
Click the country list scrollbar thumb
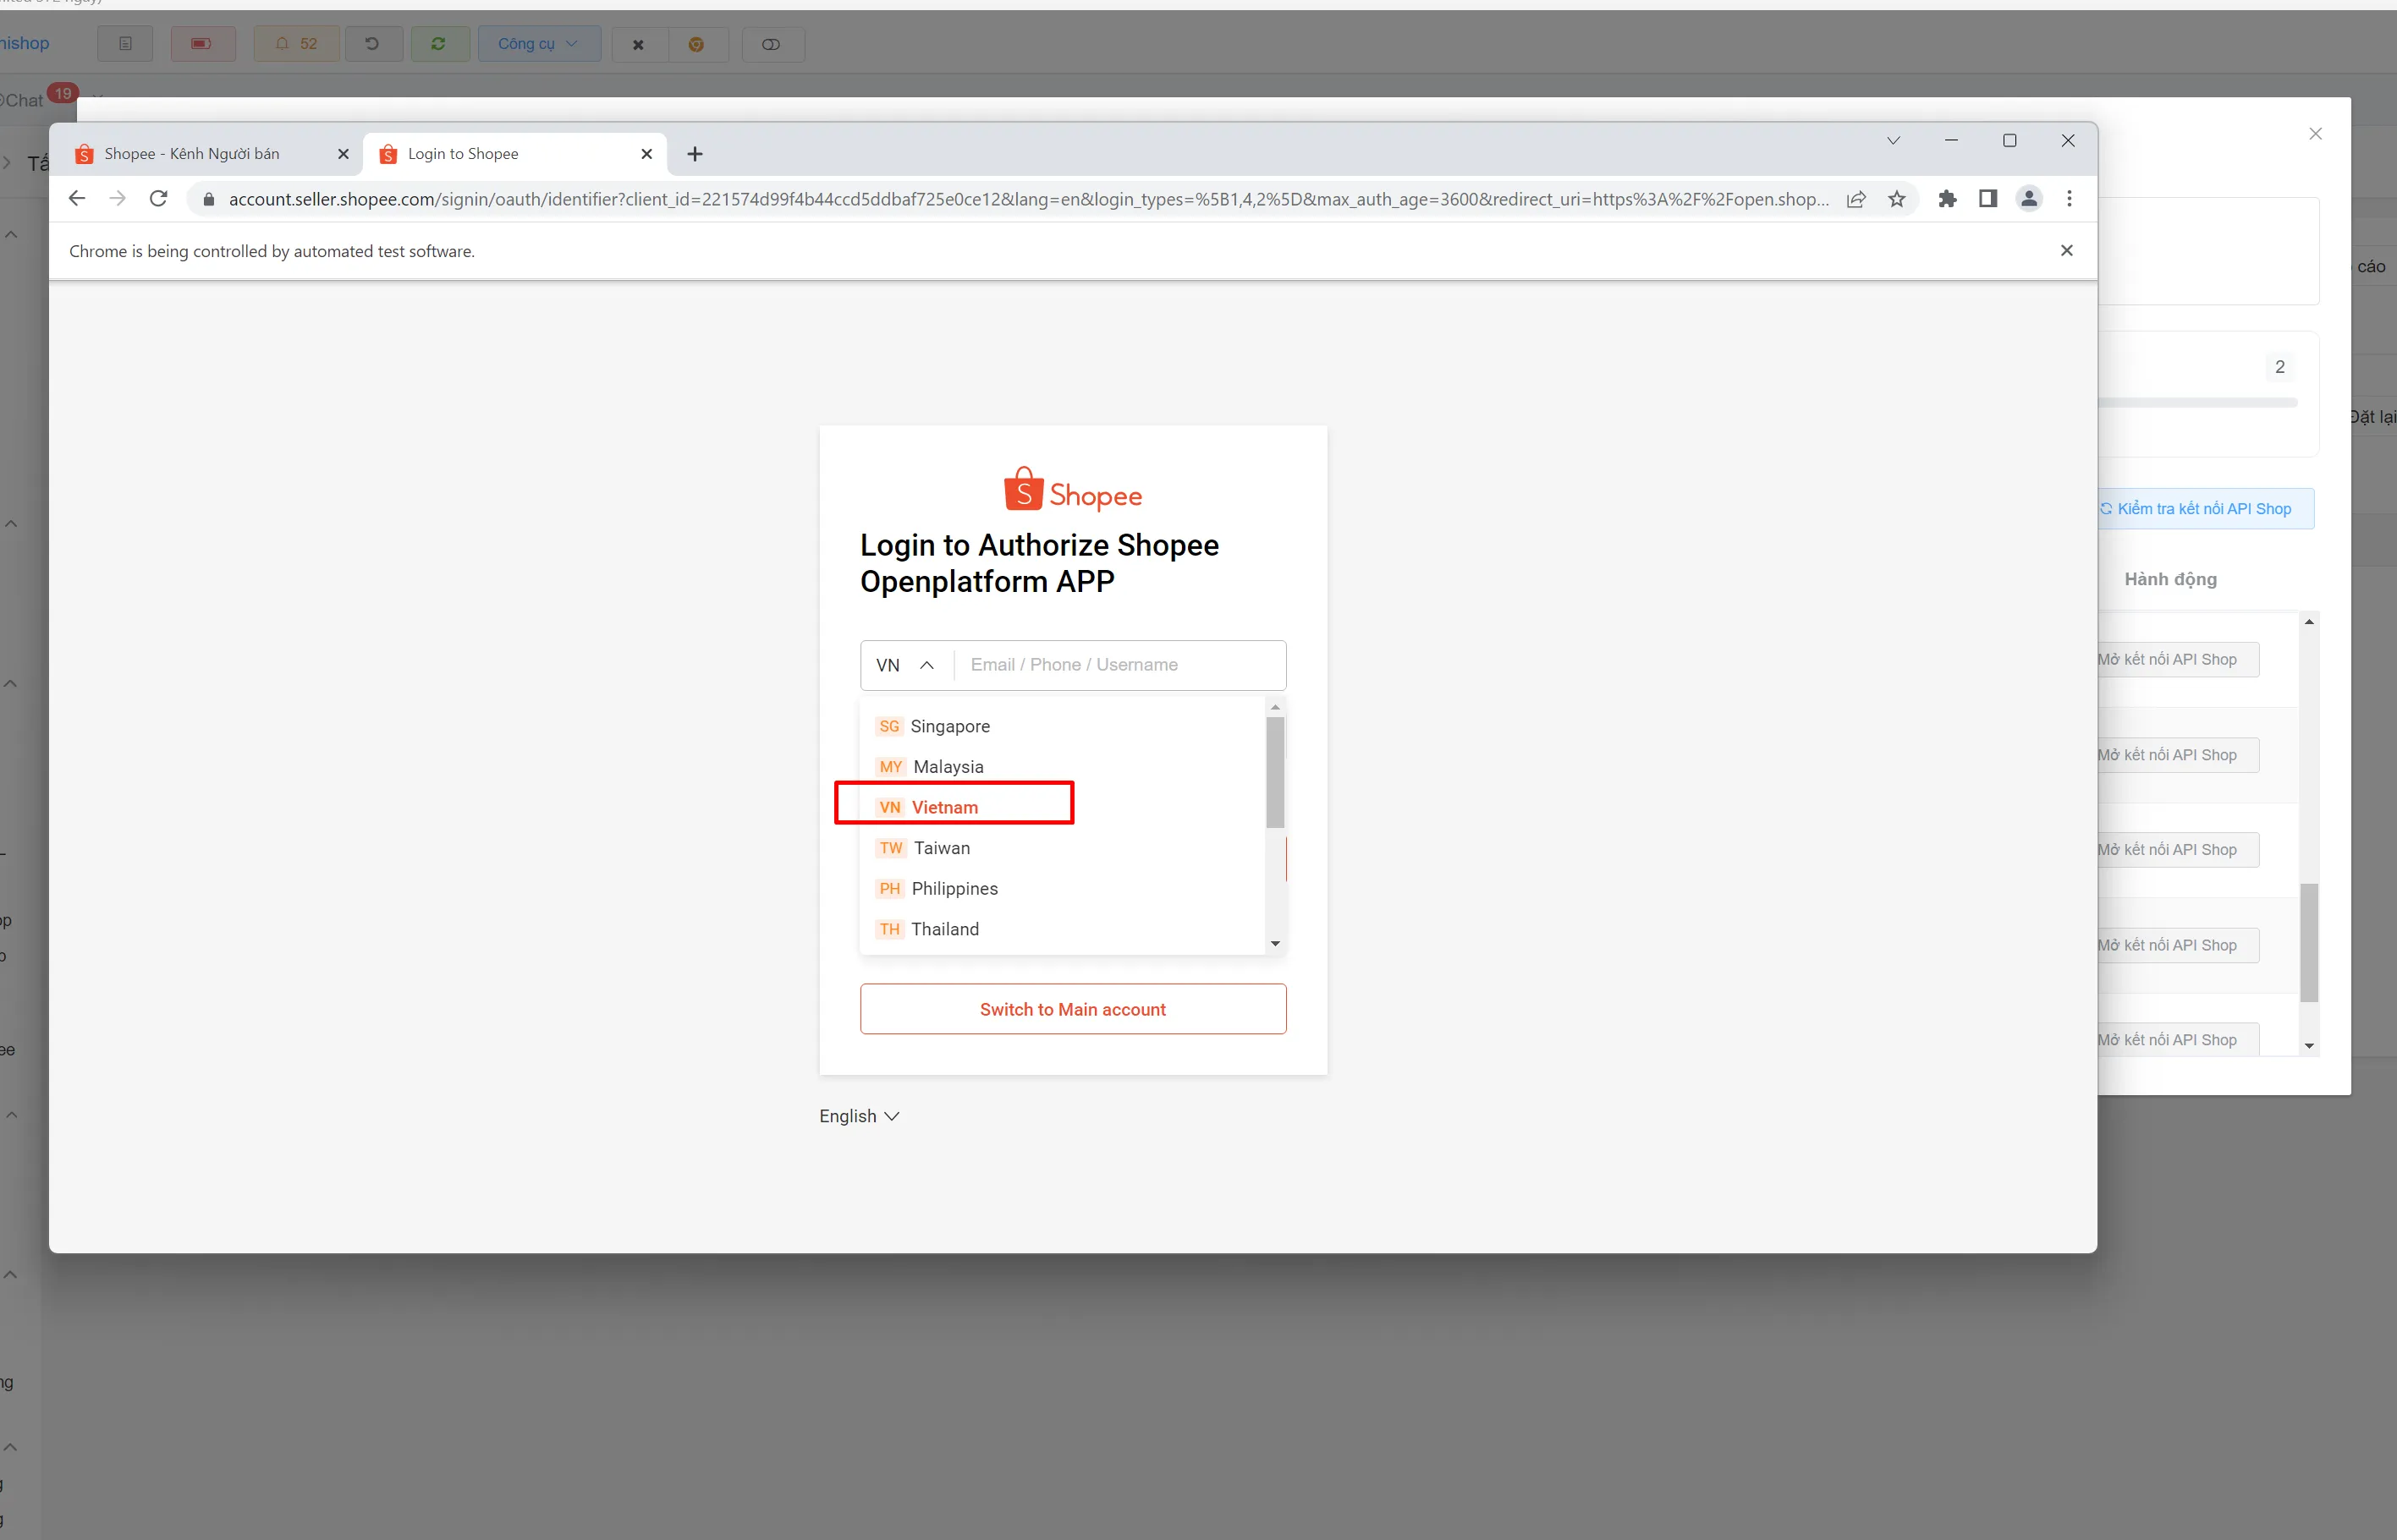[1274, 772]
